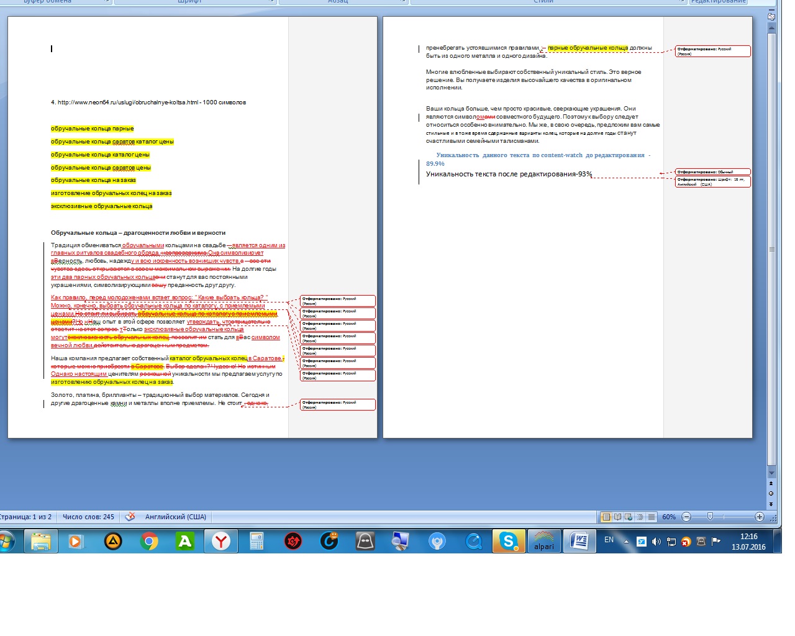Open the zoom dialog via 60% label
This screenshot has height=636, width=795.
(669, 517)
